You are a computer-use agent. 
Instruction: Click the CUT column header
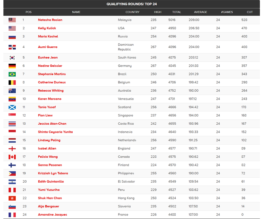250,12
